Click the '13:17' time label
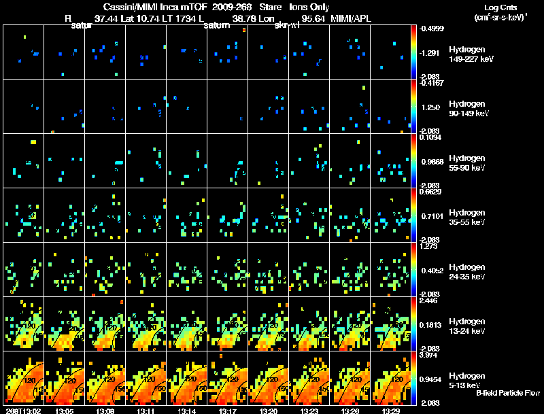Image resolution: width=544 pixels, height=414 pixels. [228, 411]
